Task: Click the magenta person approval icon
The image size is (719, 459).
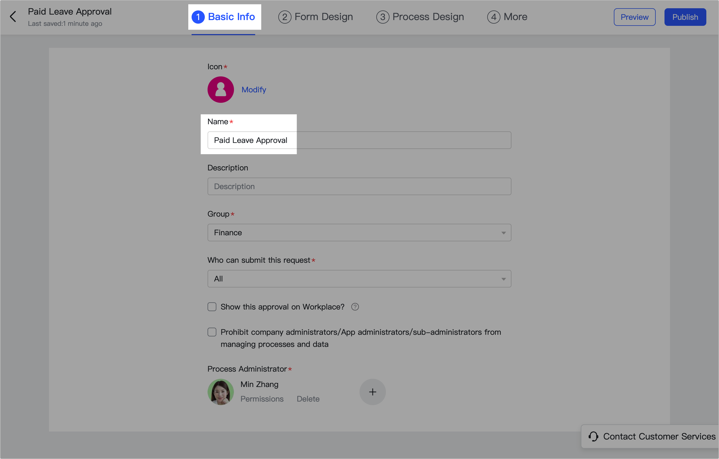Action: (220, 89)
